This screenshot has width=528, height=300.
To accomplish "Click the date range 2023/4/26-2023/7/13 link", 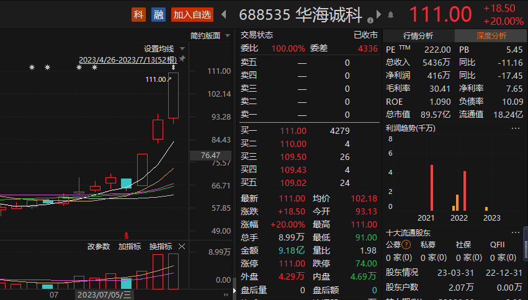I will (128, 60).
